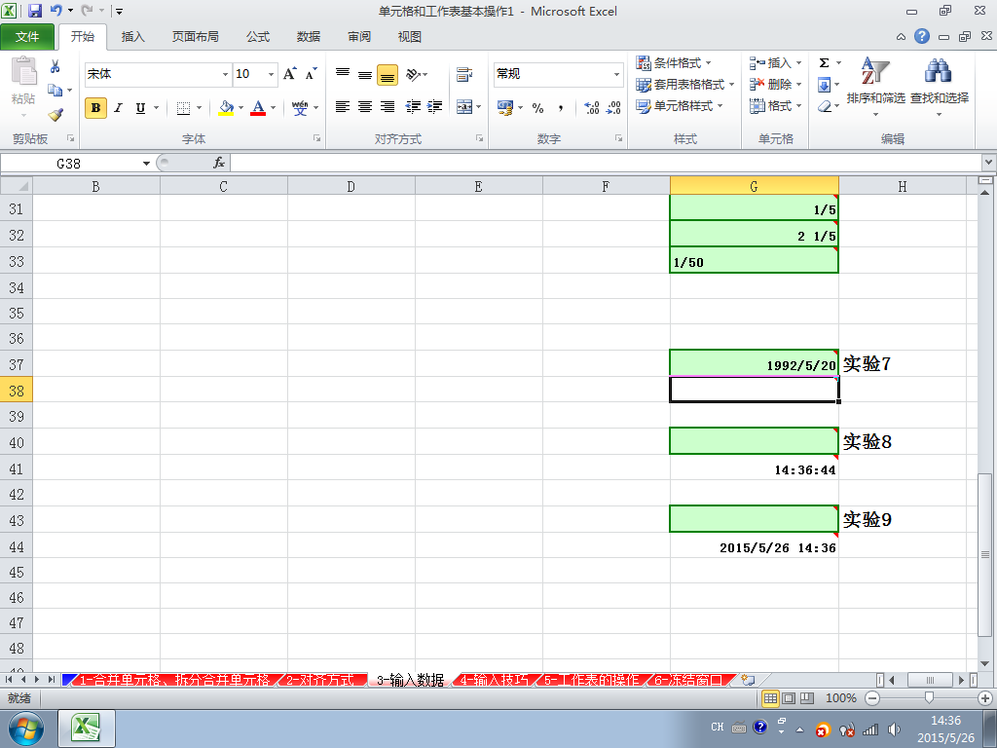Open the 文件 File tab
997x748 pixels.
pyautogui.click(x=27, y=37)
